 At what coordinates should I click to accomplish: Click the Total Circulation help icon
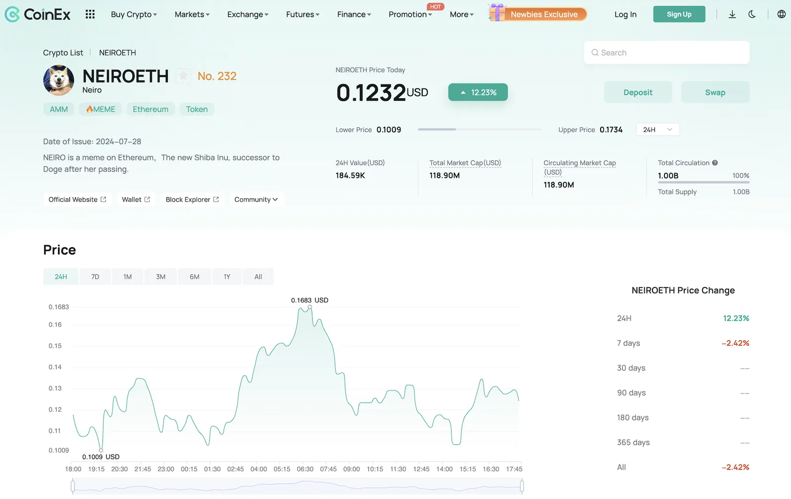(715, 163)
